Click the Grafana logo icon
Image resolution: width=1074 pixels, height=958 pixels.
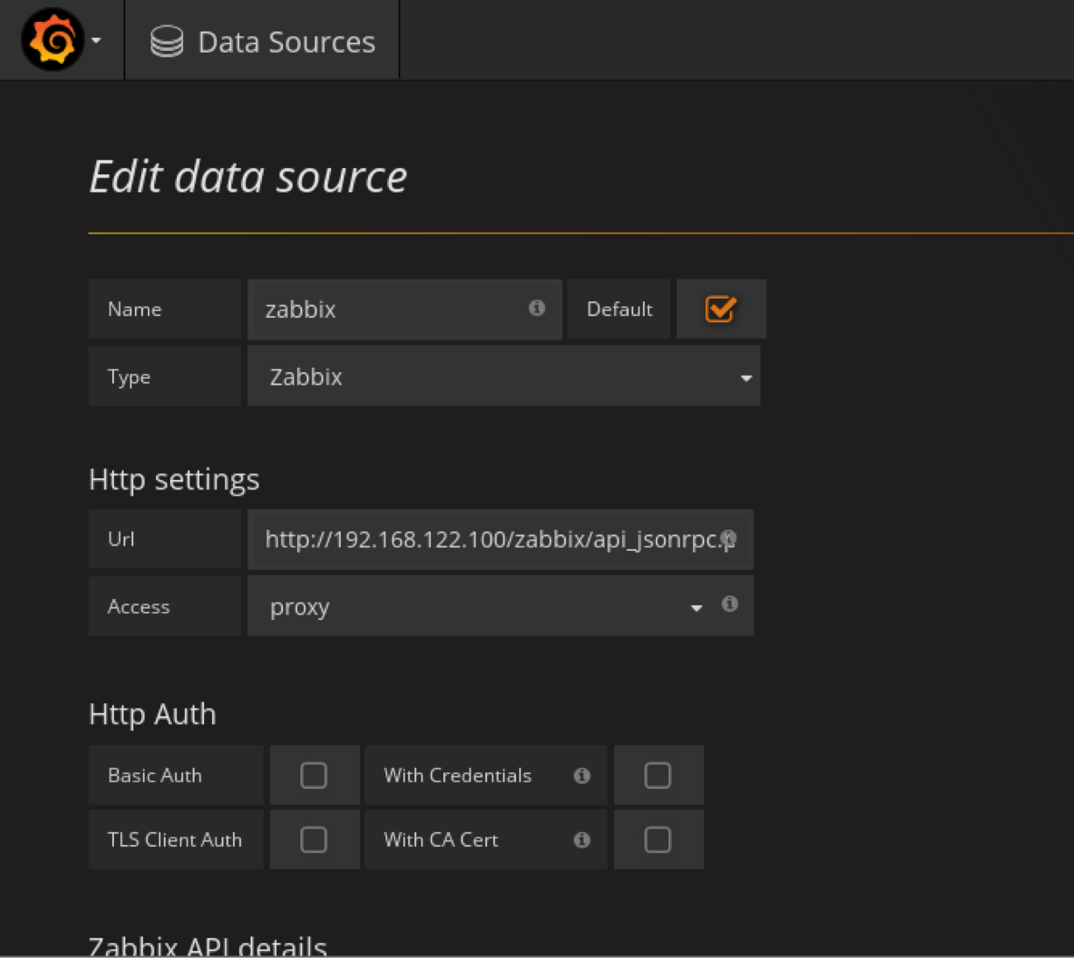52,40
